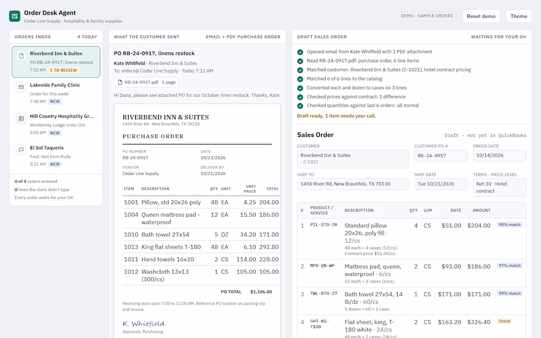
Task: Click the 97% match badge on Mattress pad
Action: coord(510,266)
